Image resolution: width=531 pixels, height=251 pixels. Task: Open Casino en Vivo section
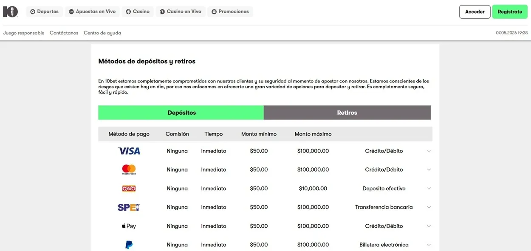coord(181,11)
